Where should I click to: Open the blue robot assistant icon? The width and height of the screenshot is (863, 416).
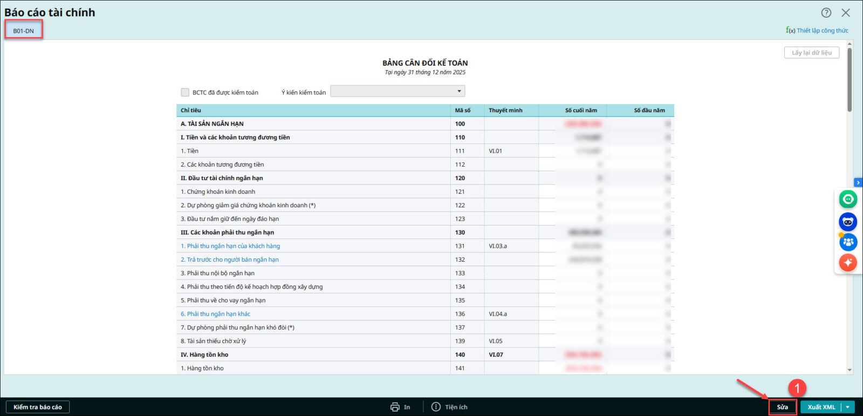tap(848, 221)
